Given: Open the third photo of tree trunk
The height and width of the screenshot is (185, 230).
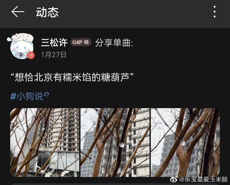Looking at the screenshot, I should coord(185,143).
